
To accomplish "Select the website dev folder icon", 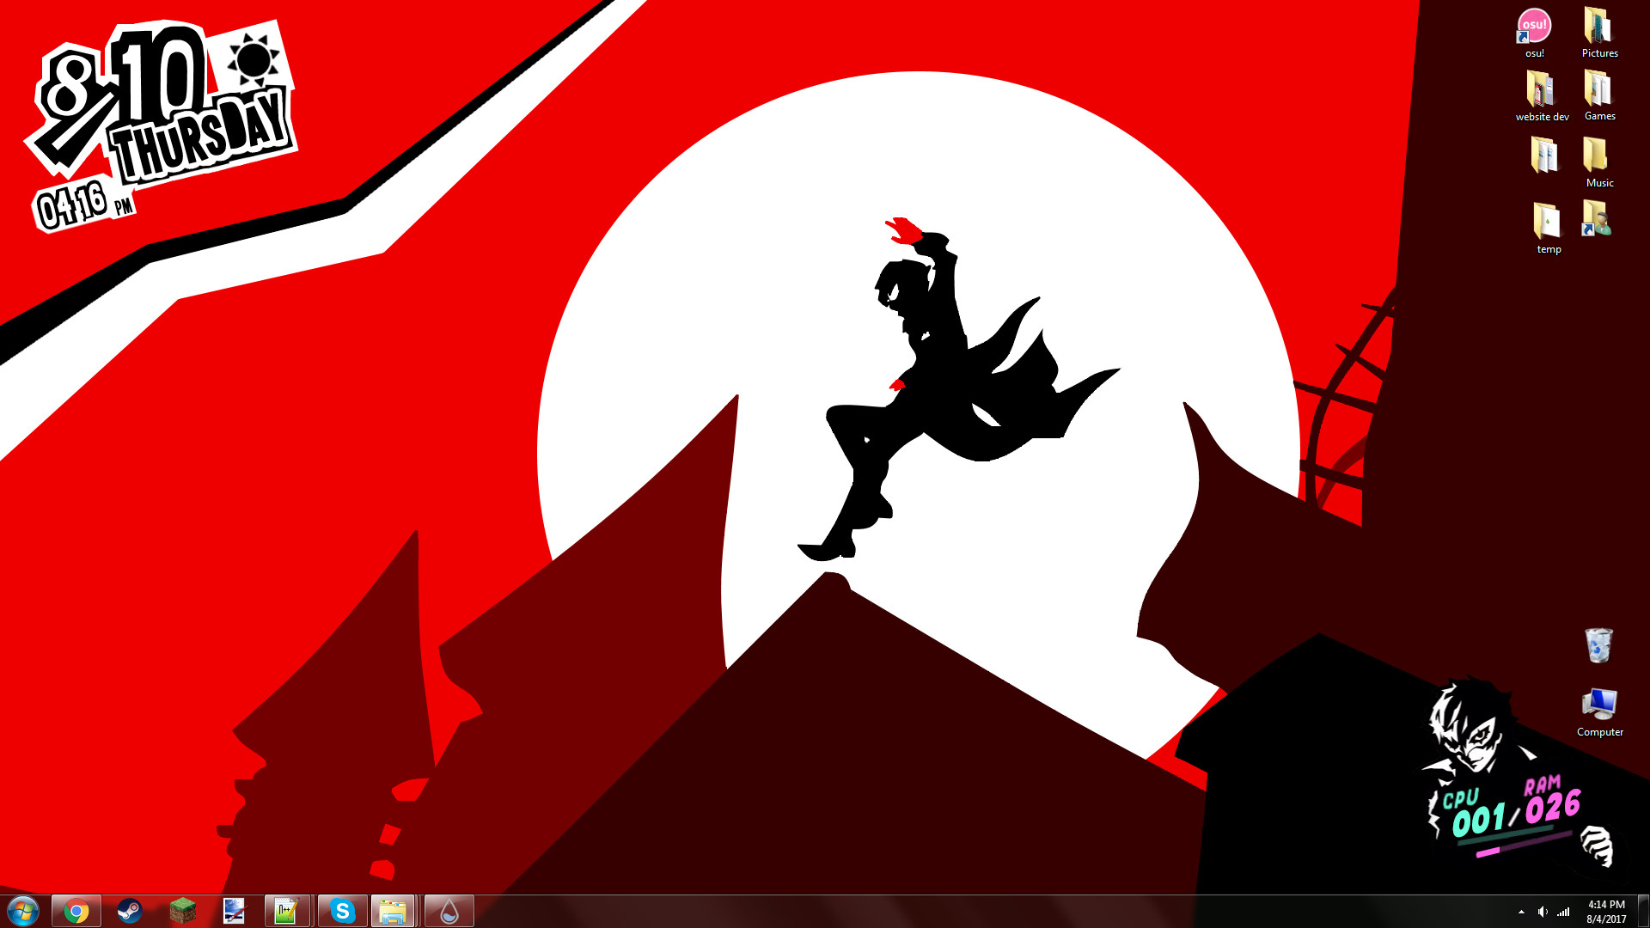I will (x=1542, y=95).
